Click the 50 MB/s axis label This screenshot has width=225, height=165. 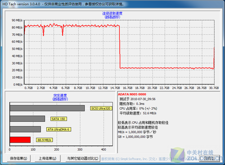click(x=17, y=49)
